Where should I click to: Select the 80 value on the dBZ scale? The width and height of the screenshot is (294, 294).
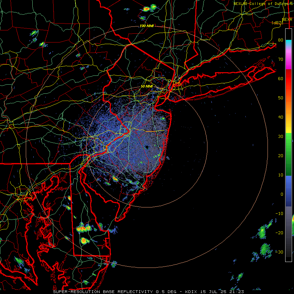(281, 40)
